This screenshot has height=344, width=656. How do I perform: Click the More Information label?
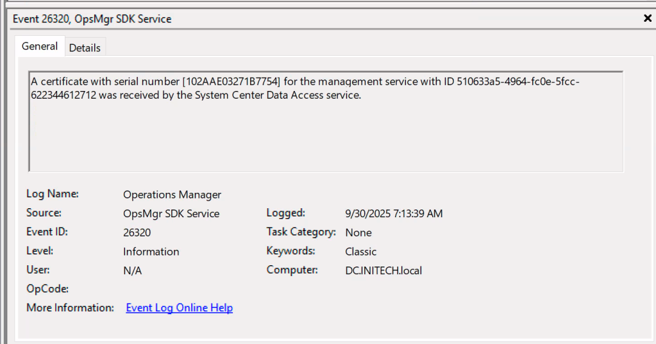pyautogui.click(x=70, y=308)
